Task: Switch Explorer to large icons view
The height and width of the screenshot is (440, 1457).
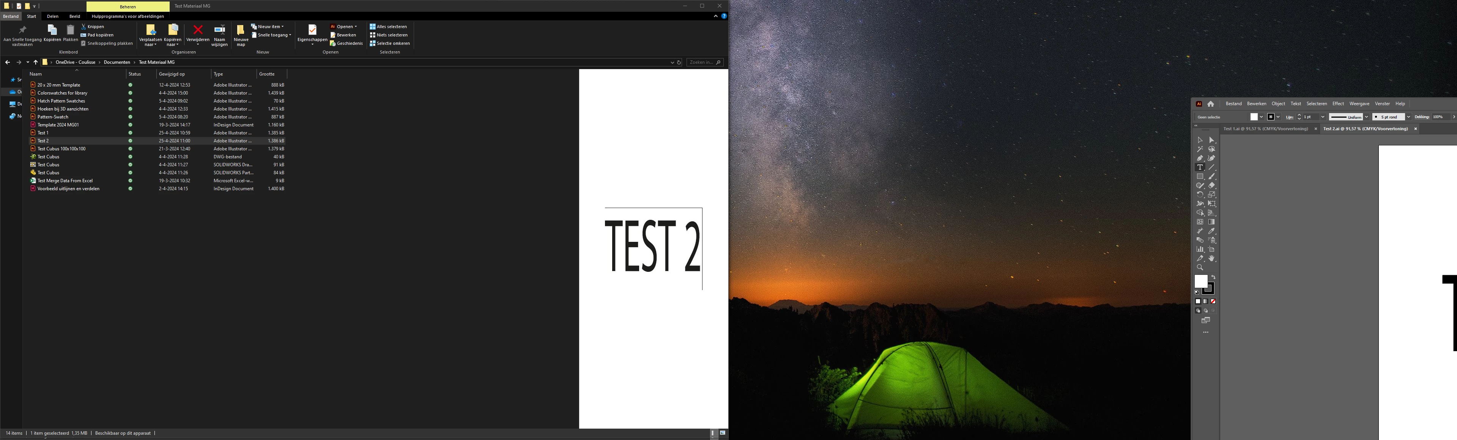Action: pyautogui.click(x=722, y=433)
